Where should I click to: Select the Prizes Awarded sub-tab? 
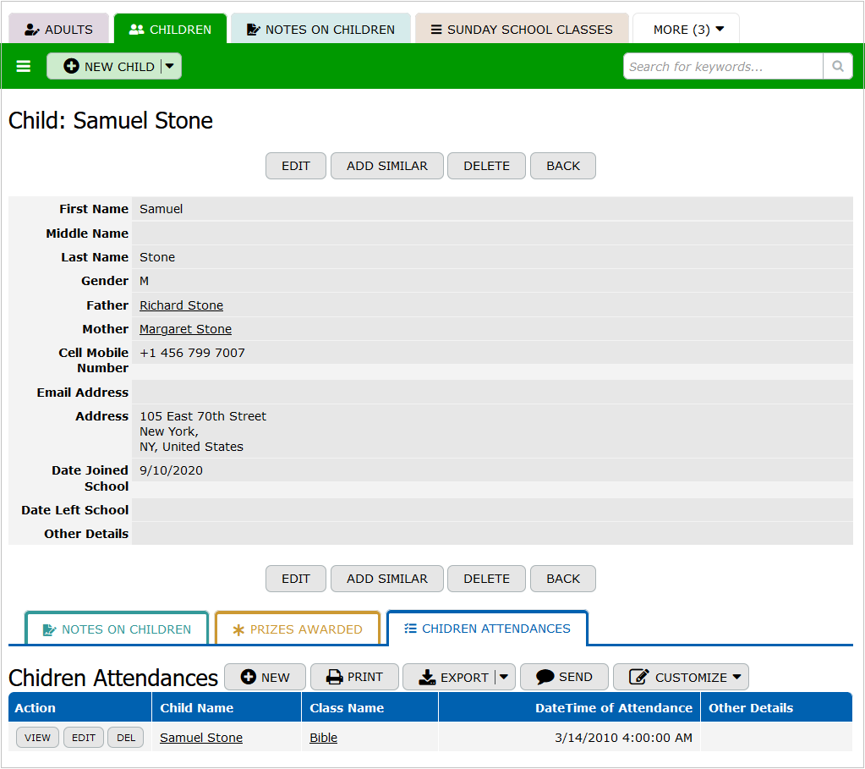[x=297, y=629]
